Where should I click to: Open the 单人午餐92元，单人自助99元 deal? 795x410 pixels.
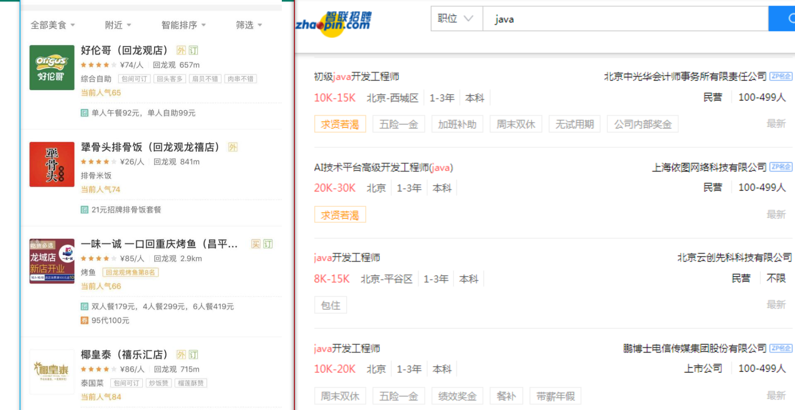tap(143, 113)
